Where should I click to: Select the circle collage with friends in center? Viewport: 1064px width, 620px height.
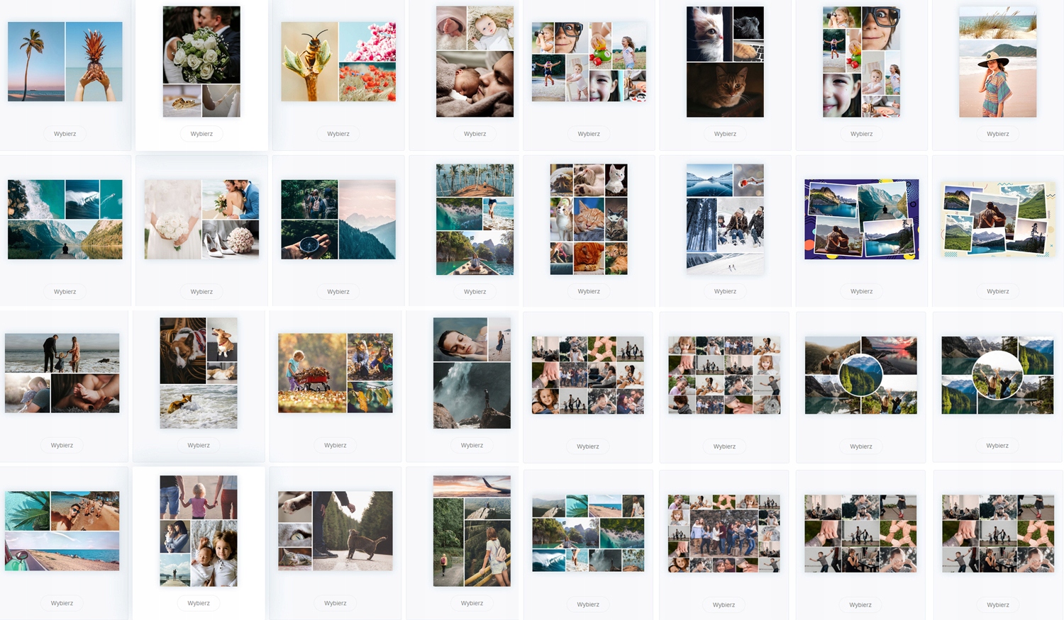(997, 376)
